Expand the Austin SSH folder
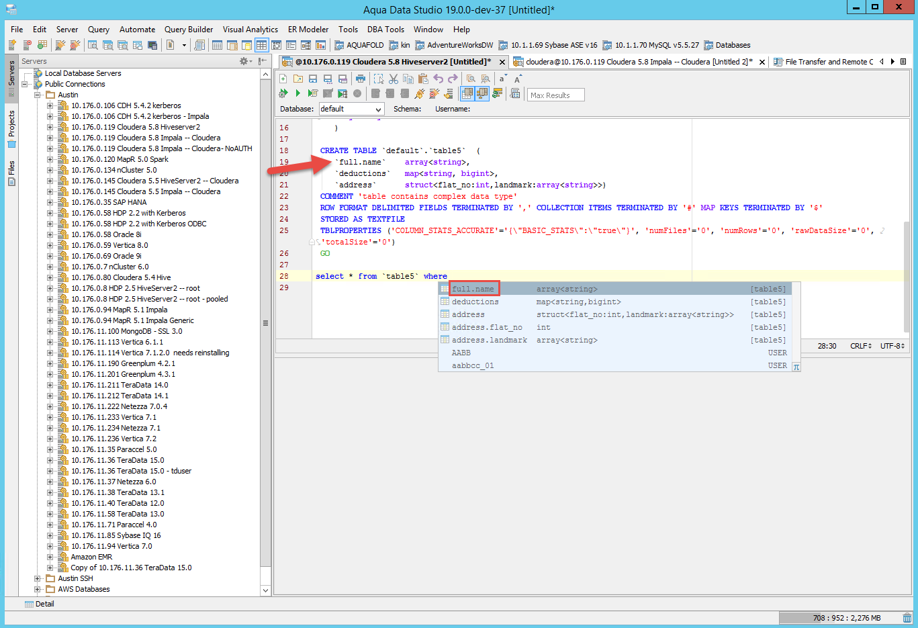 coord(38,578)
